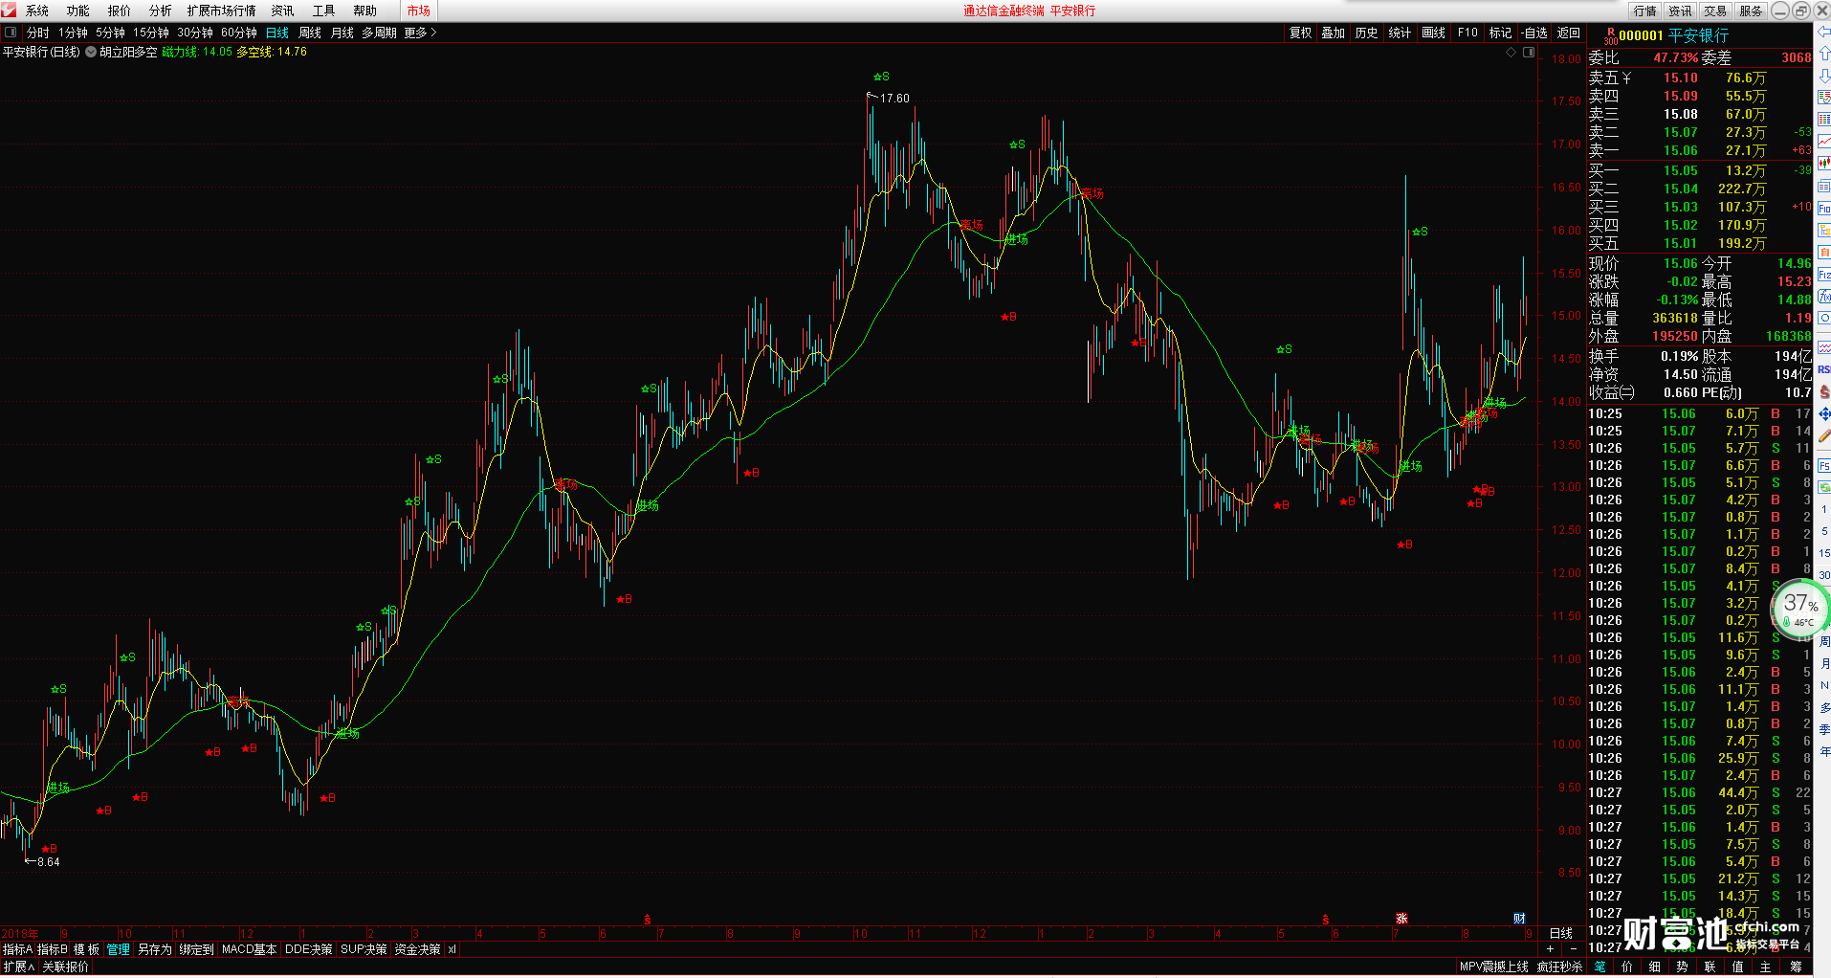The height and width of the screenshot is (978, 1831).
Task: Click the Tongdaxin app logo icon
Action: click(x=9, y=10)
